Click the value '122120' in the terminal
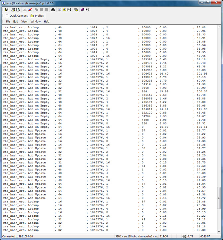 coord(147,113)
